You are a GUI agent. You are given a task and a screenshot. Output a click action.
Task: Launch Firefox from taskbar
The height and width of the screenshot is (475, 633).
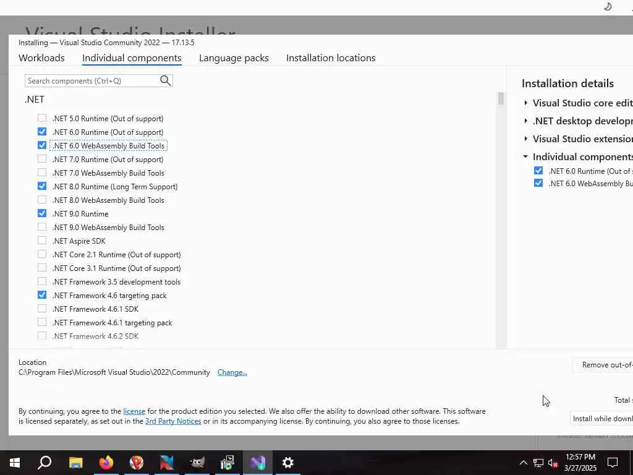tap(106, 463)
